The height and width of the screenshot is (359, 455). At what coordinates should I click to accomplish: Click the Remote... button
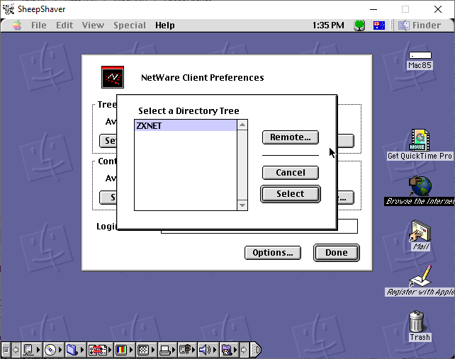coord(291,137)
